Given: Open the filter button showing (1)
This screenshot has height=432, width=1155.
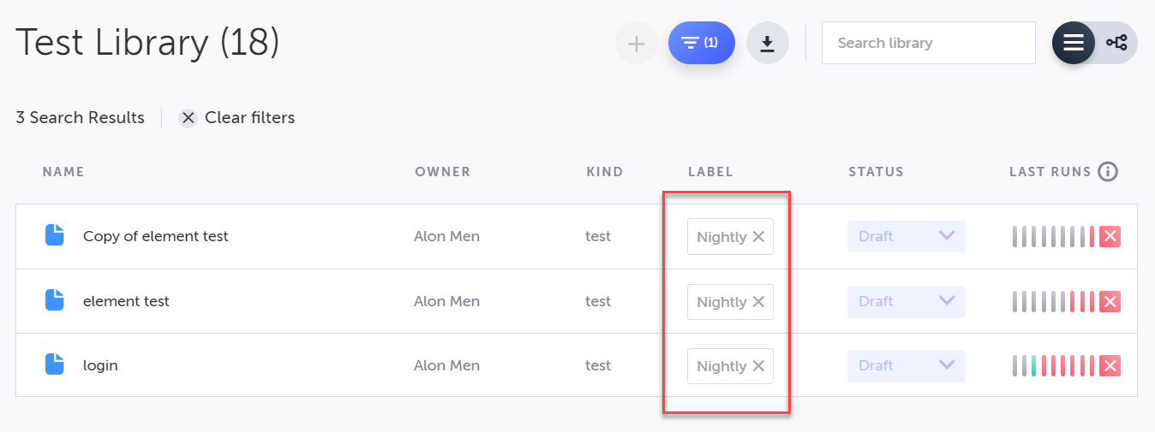Looking at the screenshot, I should 701,44.
